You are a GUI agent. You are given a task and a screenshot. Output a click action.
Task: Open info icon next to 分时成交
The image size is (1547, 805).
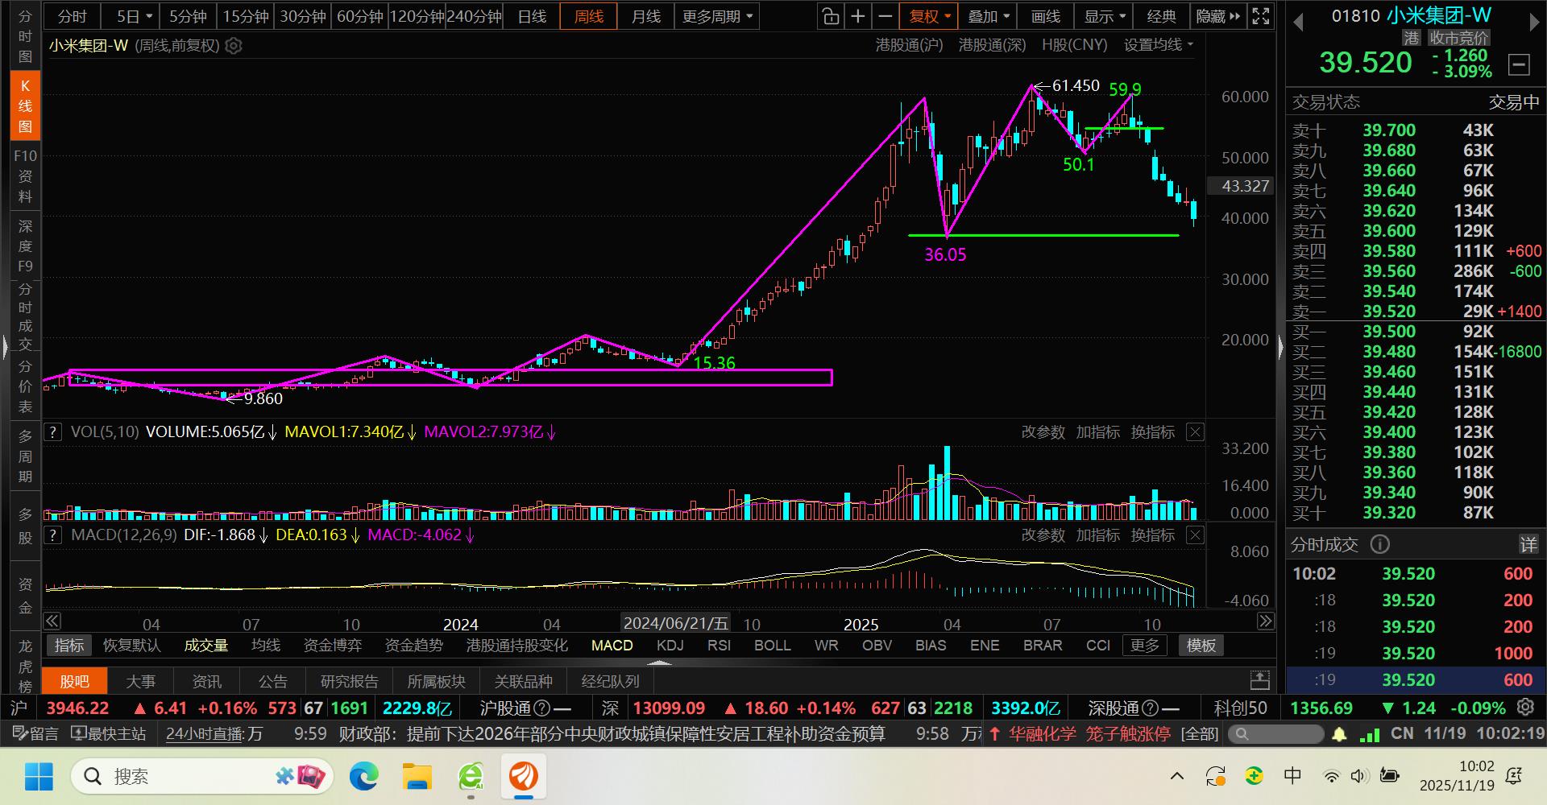point(1380,545)
